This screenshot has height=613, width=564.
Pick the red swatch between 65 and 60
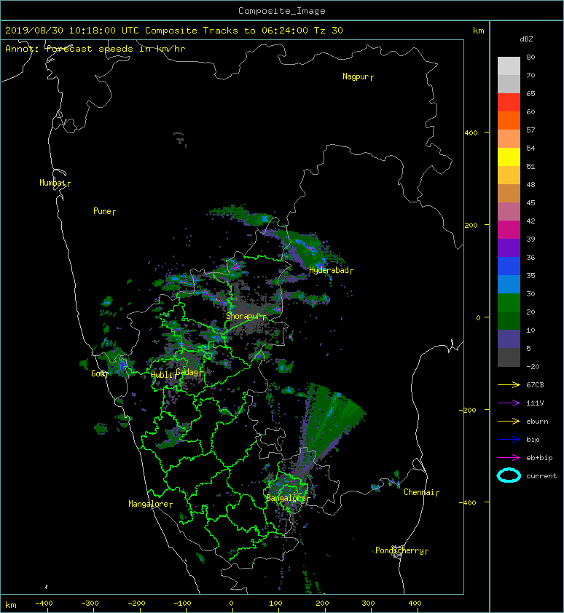509,103
